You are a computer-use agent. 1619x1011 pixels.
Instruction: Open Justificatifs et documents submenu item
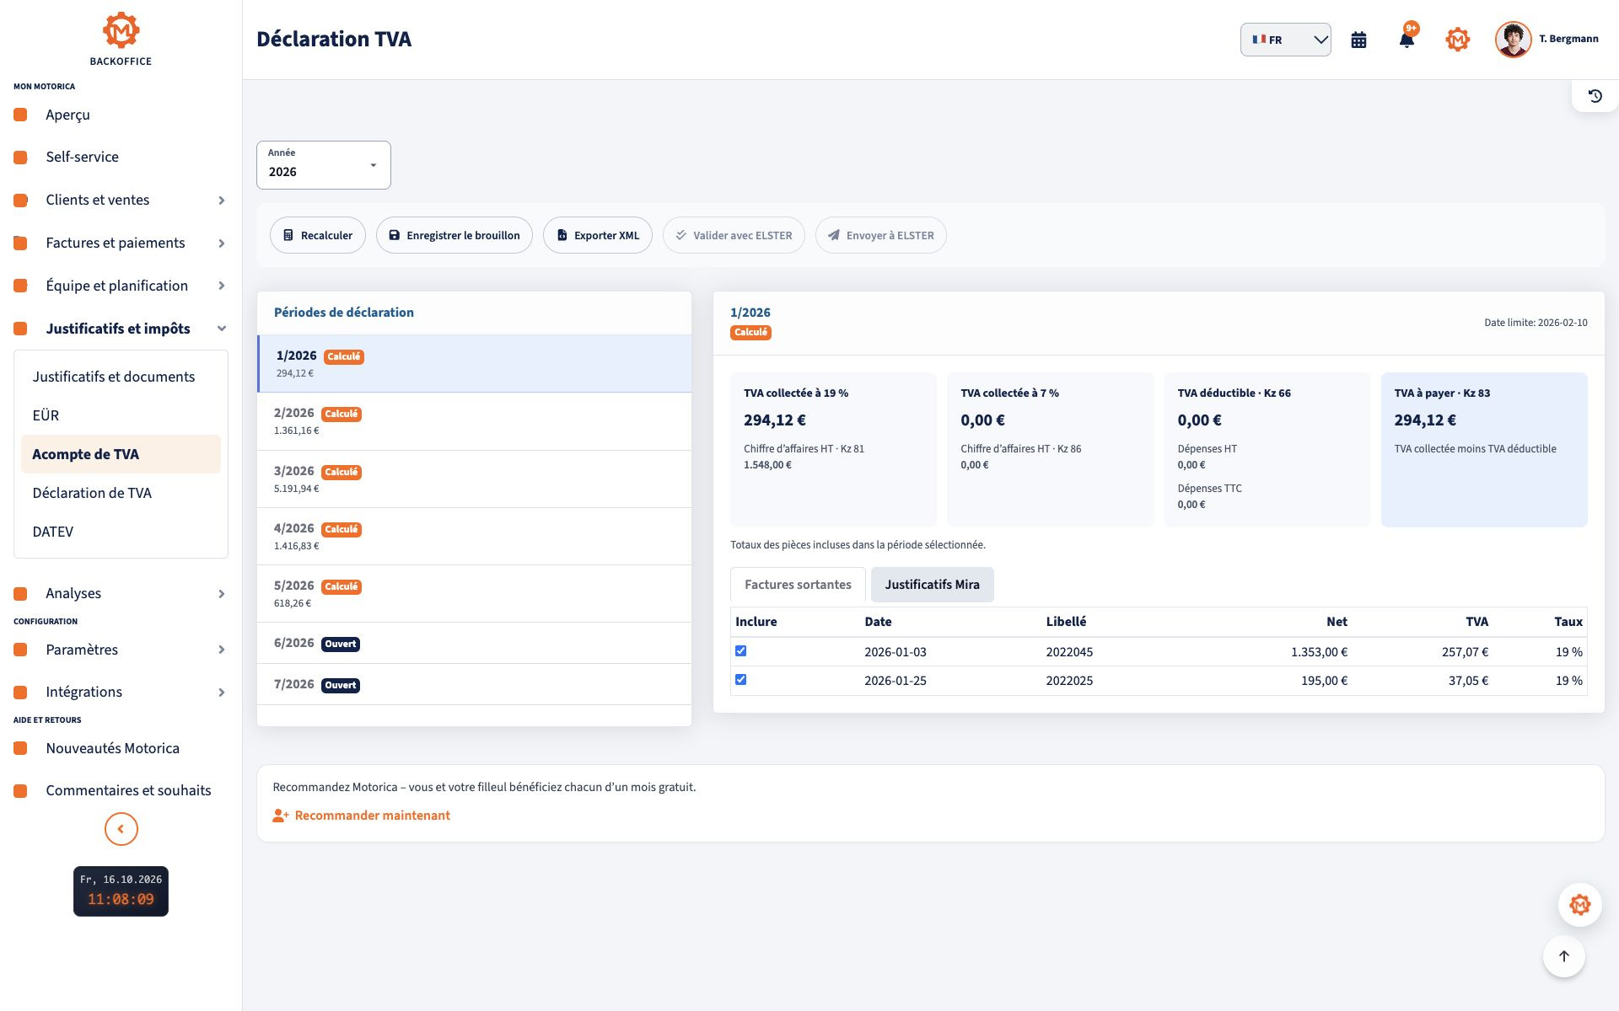pos(121,377)
